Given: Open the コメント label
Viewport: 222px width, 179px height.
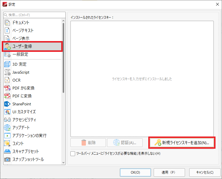Looking at the screenshot, I should pos(18,144).
